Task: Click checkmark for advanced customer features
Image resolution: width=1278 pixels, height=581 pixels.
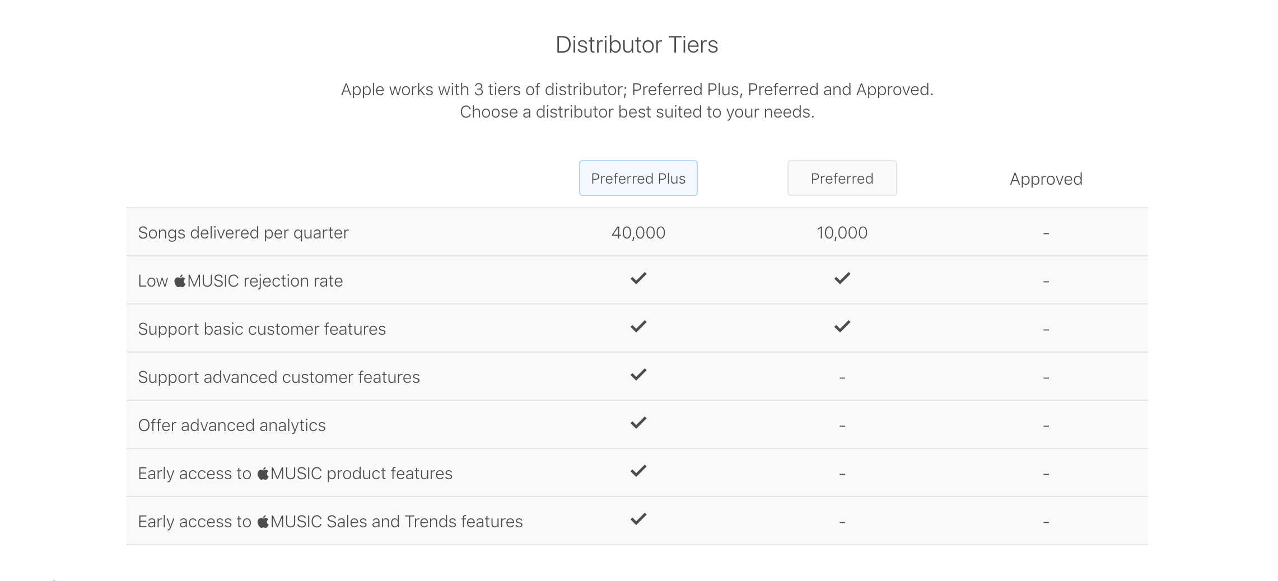Action: [638, 375]
